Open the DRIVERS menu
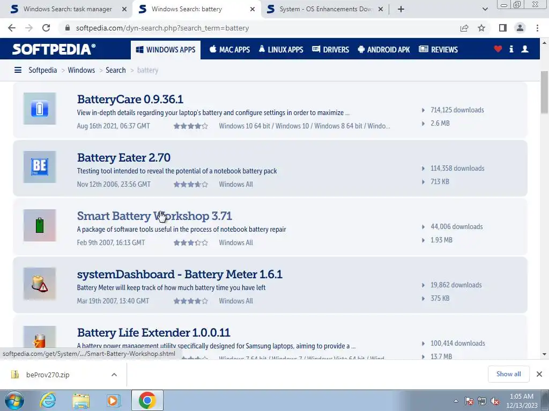Screen dimensions: 549x411 330,50
